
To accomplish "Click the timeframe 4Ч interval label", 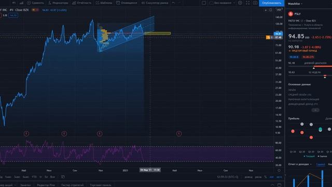I will 11,10.
